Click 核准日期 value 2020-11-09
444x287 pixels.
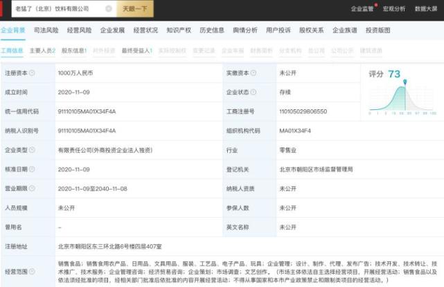coord(73,169)
